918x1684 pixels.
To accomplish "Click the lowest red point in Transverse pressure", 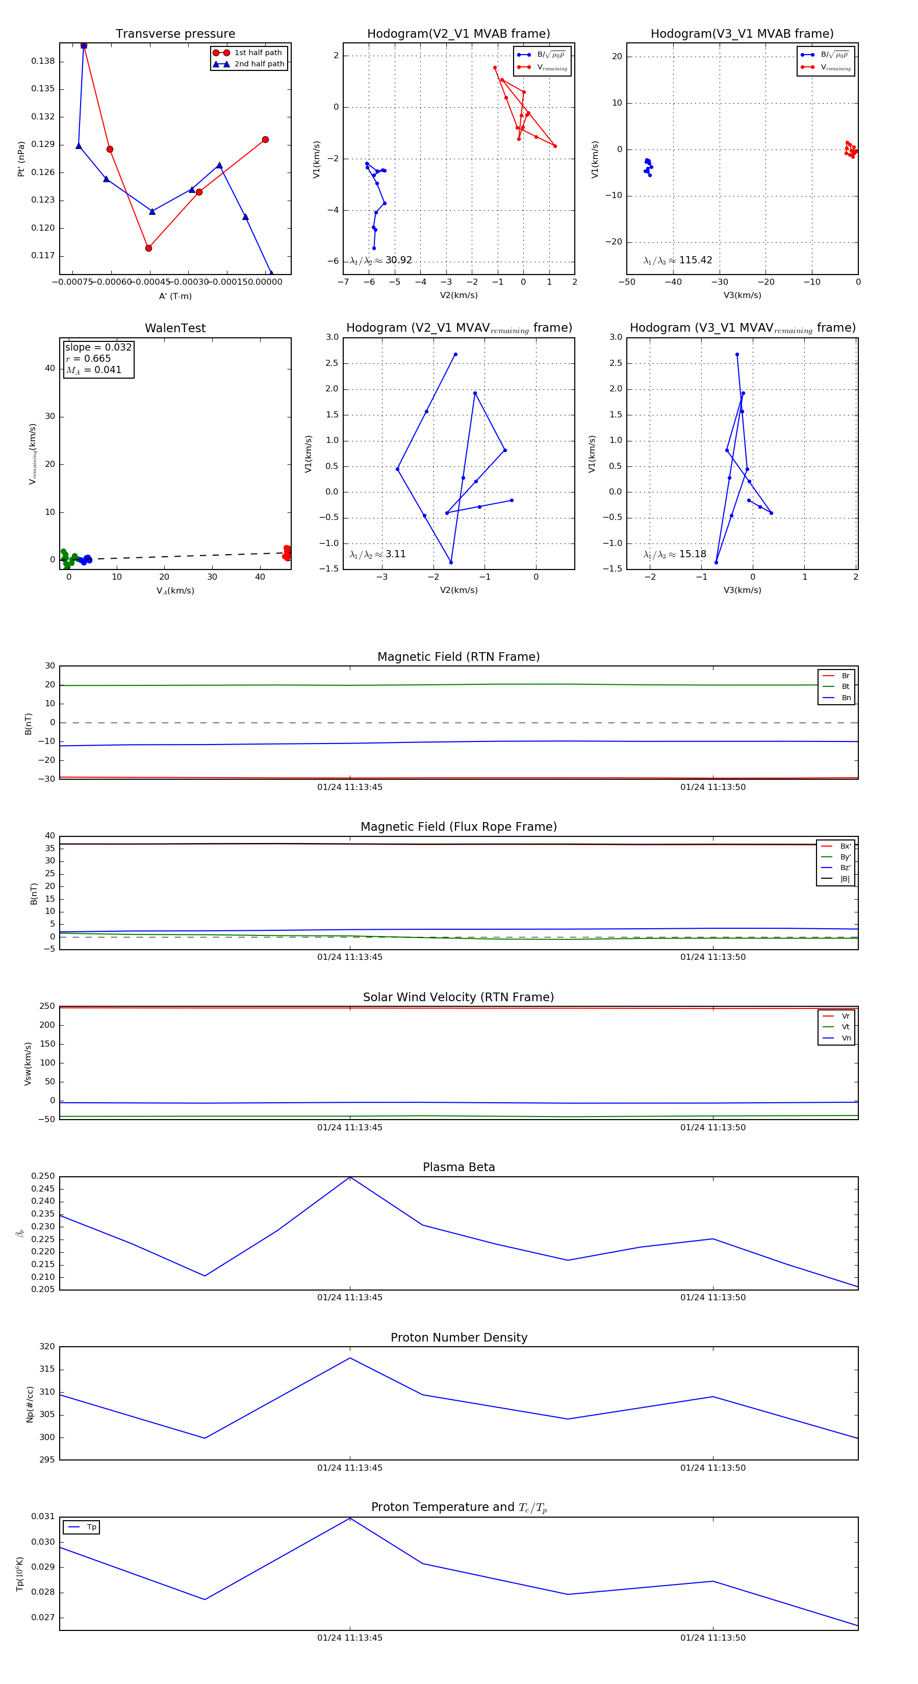I will coord(148,249).
